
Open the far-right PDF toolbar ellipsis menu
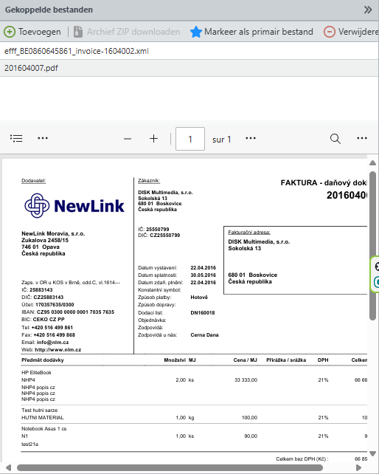coord(362,139)
